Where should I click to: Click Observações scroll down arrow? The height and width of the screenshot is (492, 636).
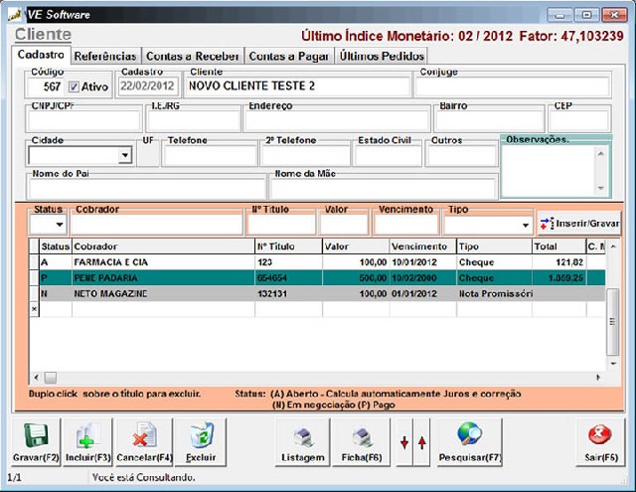600,188
